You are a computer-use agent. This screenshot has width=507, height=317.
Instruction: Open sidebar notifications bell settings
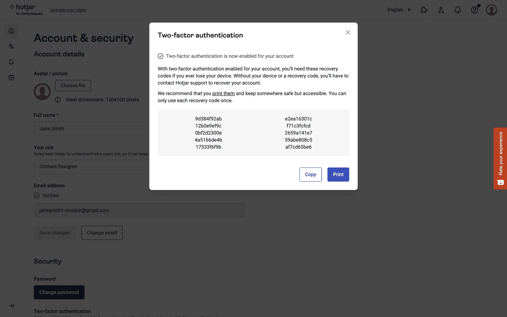click(11, 62)
